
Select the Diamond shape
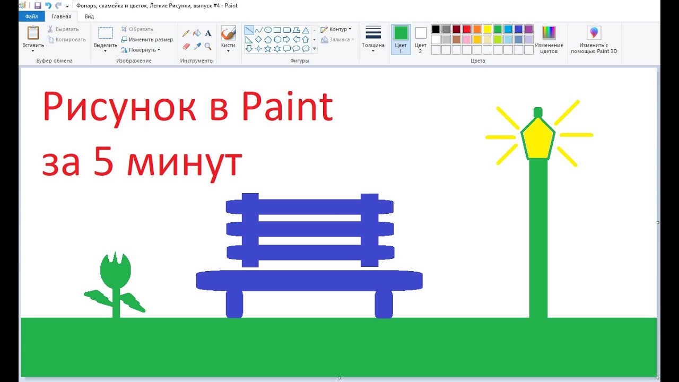[258, 39]
